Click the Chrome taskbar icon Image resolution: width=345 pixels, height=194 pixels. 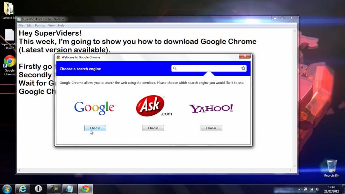pos(85,189)
